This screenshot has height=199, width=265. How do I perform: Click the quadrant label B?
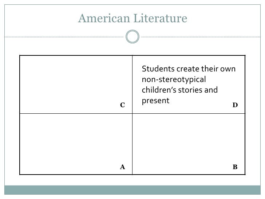[235, 167]
